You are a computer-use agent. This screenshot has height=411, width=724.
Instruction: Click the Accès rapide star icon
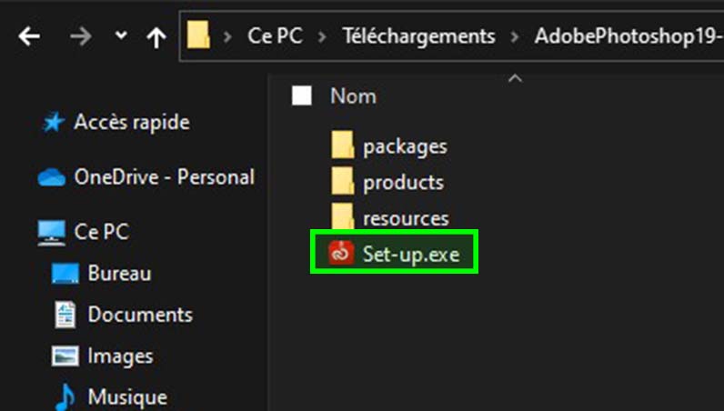pos(54,122)
